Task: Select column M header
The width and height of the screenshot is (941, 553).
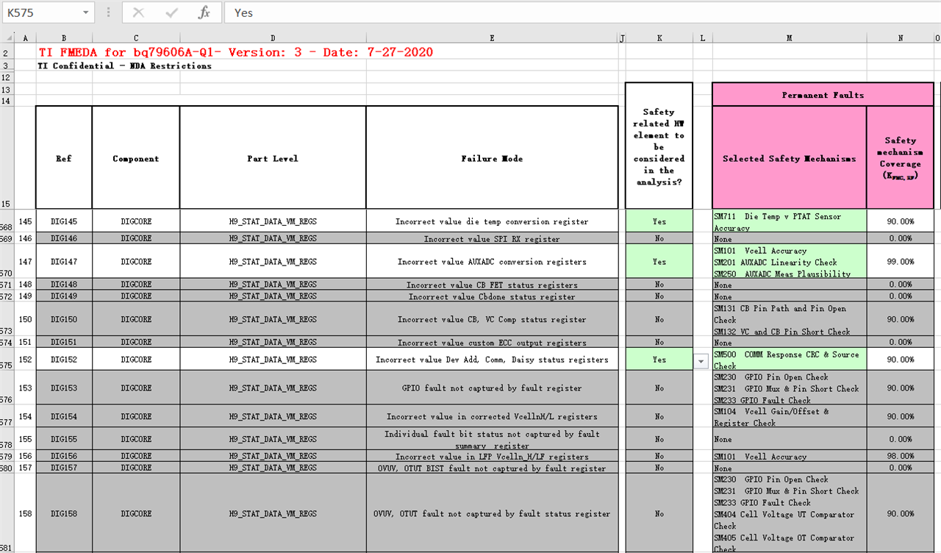Action: tap(789, 38)
